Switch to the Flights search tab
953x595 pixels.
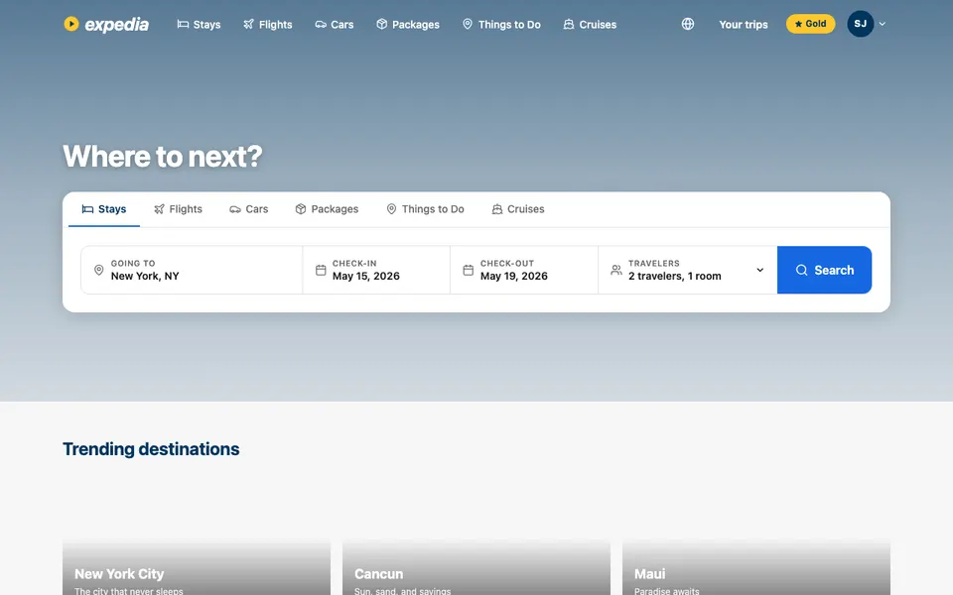[178, 209]
